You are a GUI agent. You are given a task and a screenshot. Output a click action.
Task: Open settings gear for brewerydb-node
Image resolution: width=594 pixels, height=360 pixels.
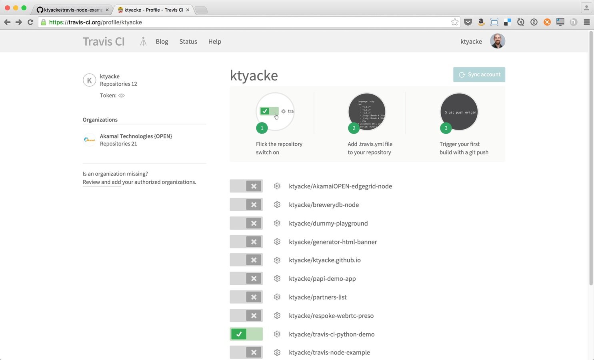point(277,204)
